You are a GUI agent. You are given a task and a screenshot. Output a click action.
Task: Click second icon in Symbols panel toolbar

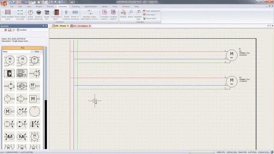pyautogui.click(x=9, y=30)
